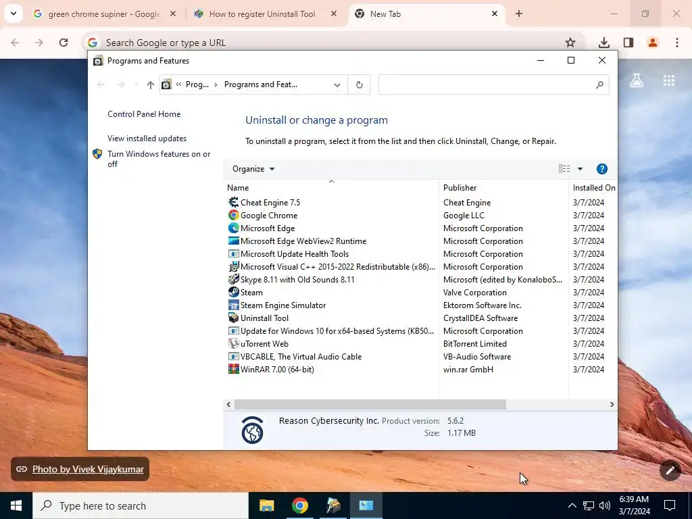Viewport: 692px width, 519px height.
Task: Open Google apps grid icon
Action: (x=668, y=80)
